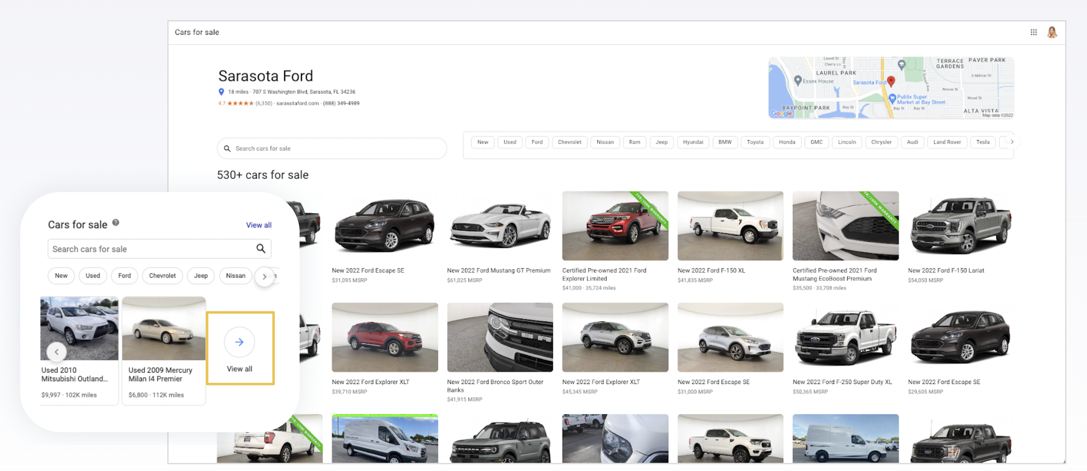This screenshot has height=471, width=1087.
Task: Select the Nissan filter chip in the main page
Action: (604, 143)
